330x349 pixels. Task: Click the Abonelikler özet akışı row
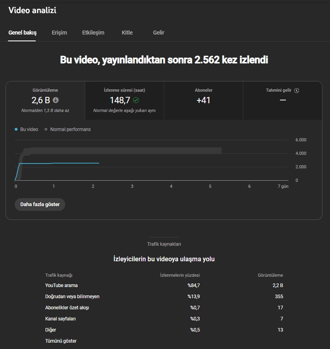pyautogui.click(x=164, y=308)
